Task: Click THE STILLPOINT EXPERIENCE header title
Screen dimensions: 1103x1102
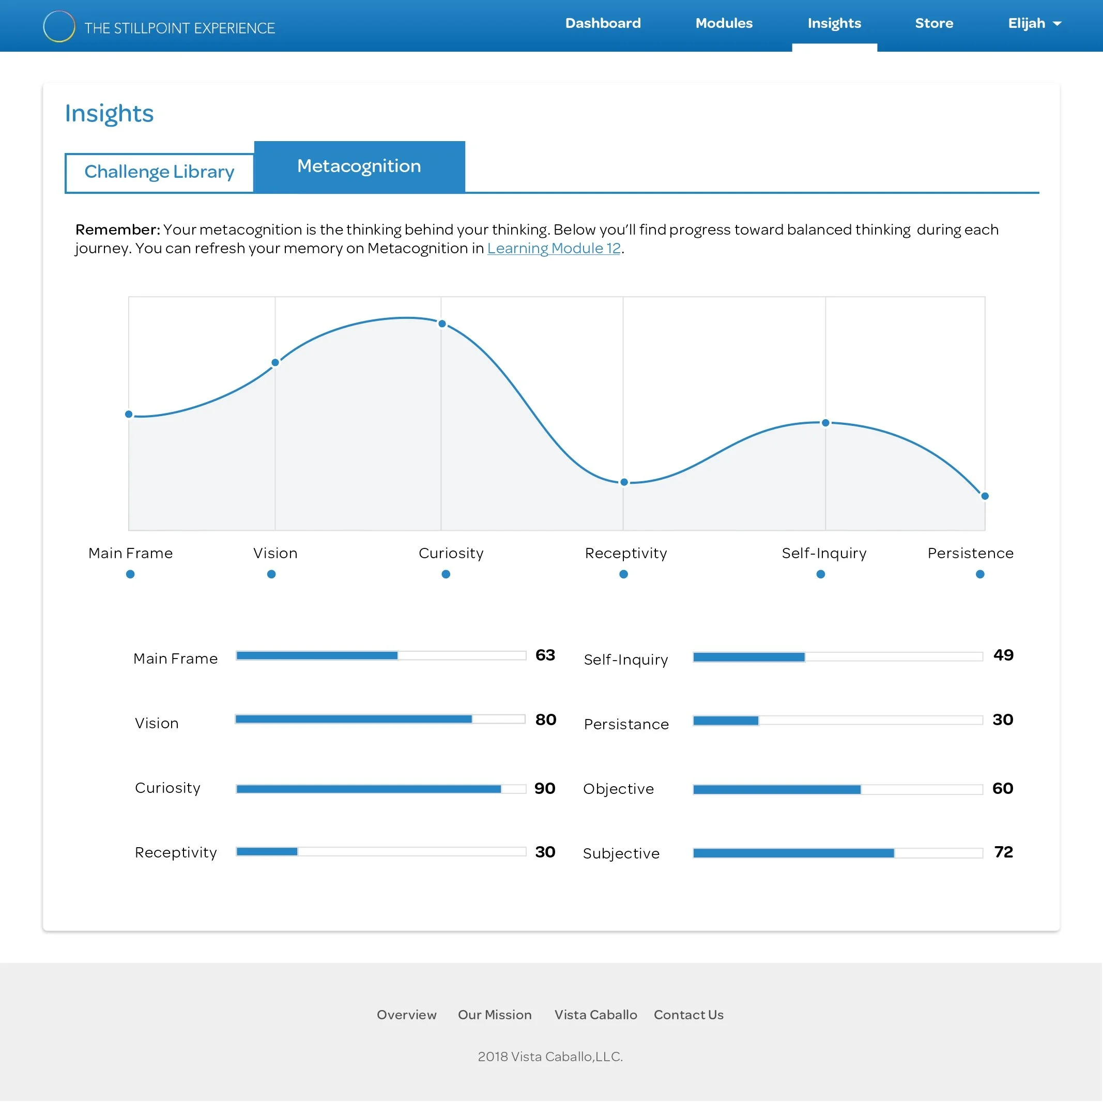Action: [180, 28]
